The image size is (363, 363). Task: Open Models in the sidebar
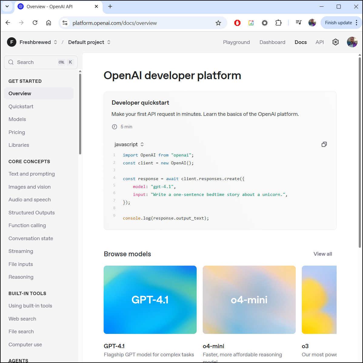coord(17,119)
